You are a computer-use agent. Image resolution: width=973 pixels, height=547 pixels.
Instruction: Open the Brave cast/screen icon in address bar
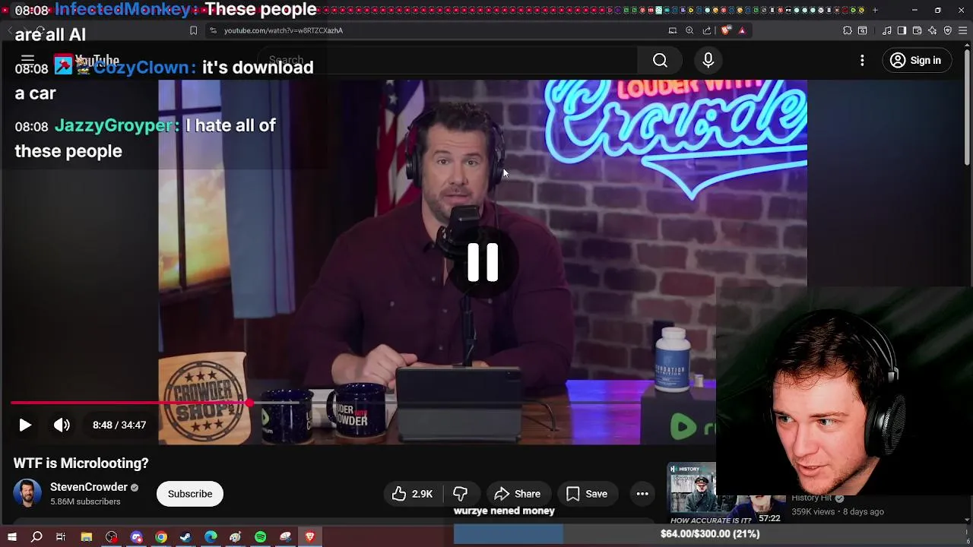672,30
